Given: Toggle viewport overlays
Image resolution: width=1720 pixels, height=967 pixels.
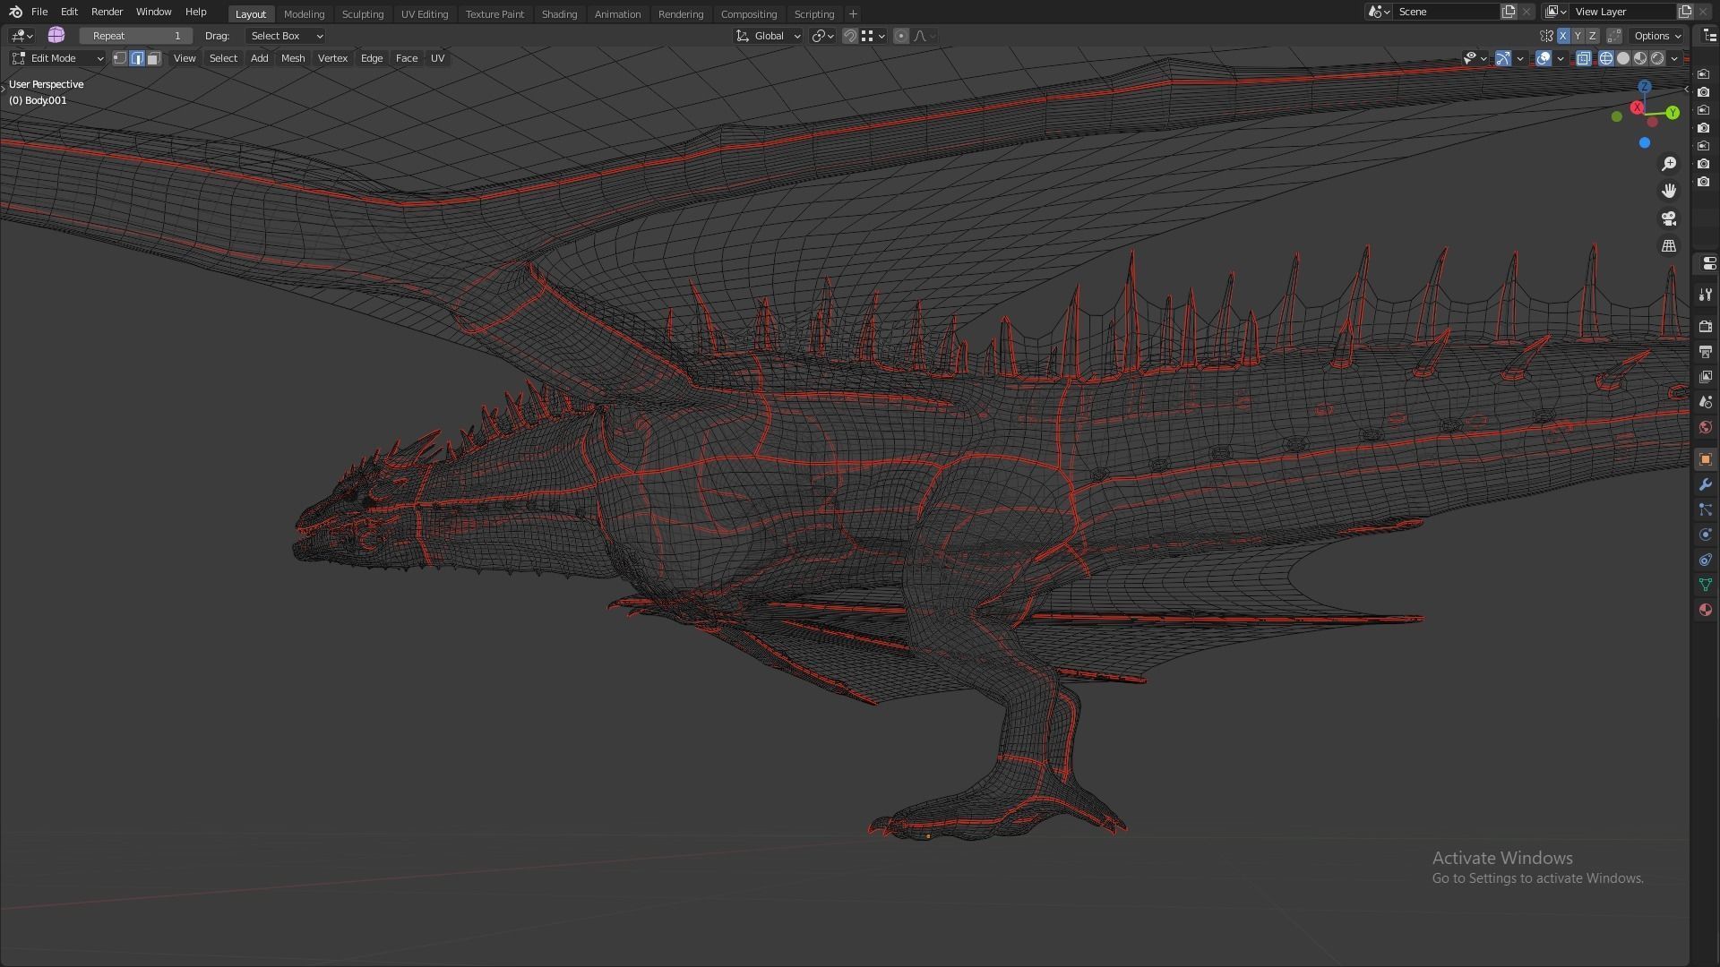Looking at the screenshot, I should coord(1543,58).
